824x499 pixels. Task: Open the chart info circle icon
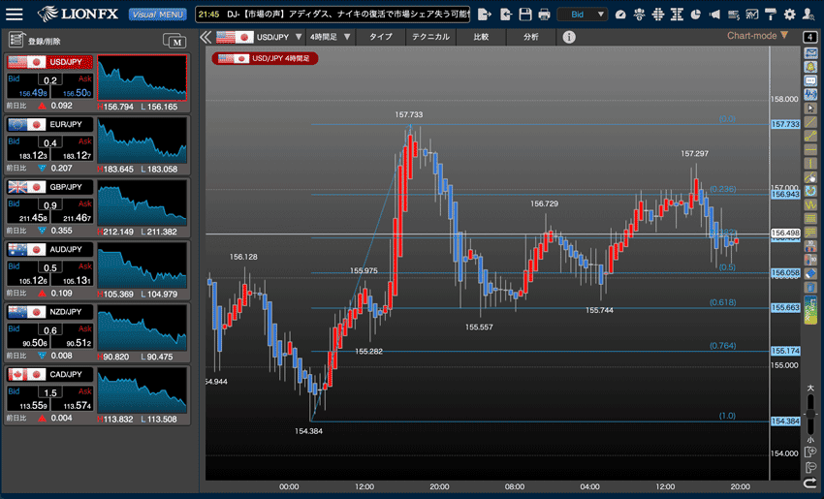pos(569,37)
